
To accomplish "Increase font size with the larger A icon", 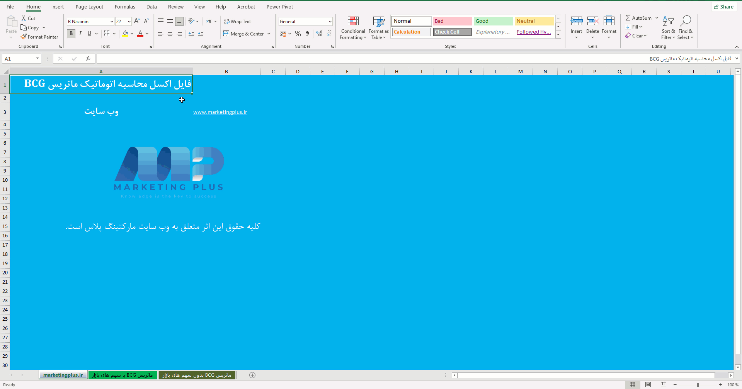I will click(137, 21).
